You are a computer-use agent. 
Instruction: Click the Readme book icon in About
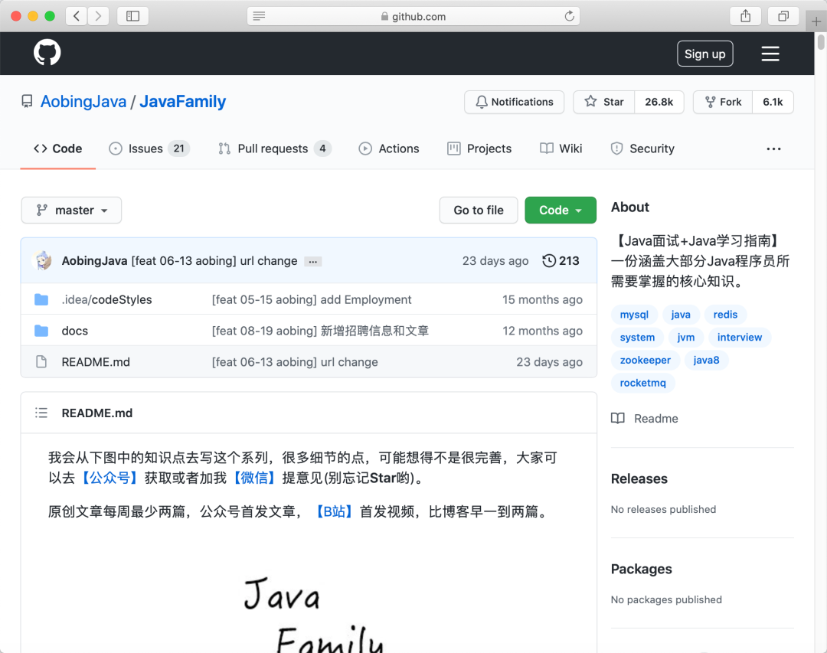(618, 418)
